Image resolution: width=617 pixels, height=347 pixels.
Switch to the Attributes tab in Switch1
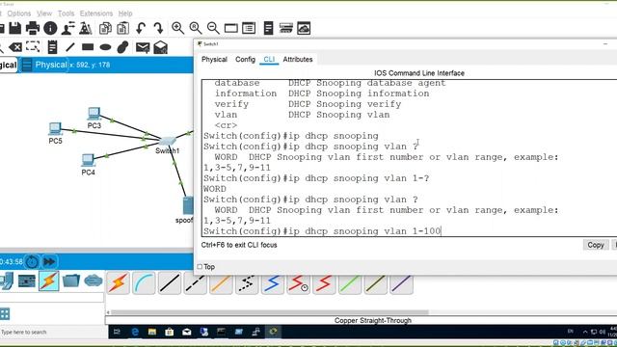(x=298, y=60)
